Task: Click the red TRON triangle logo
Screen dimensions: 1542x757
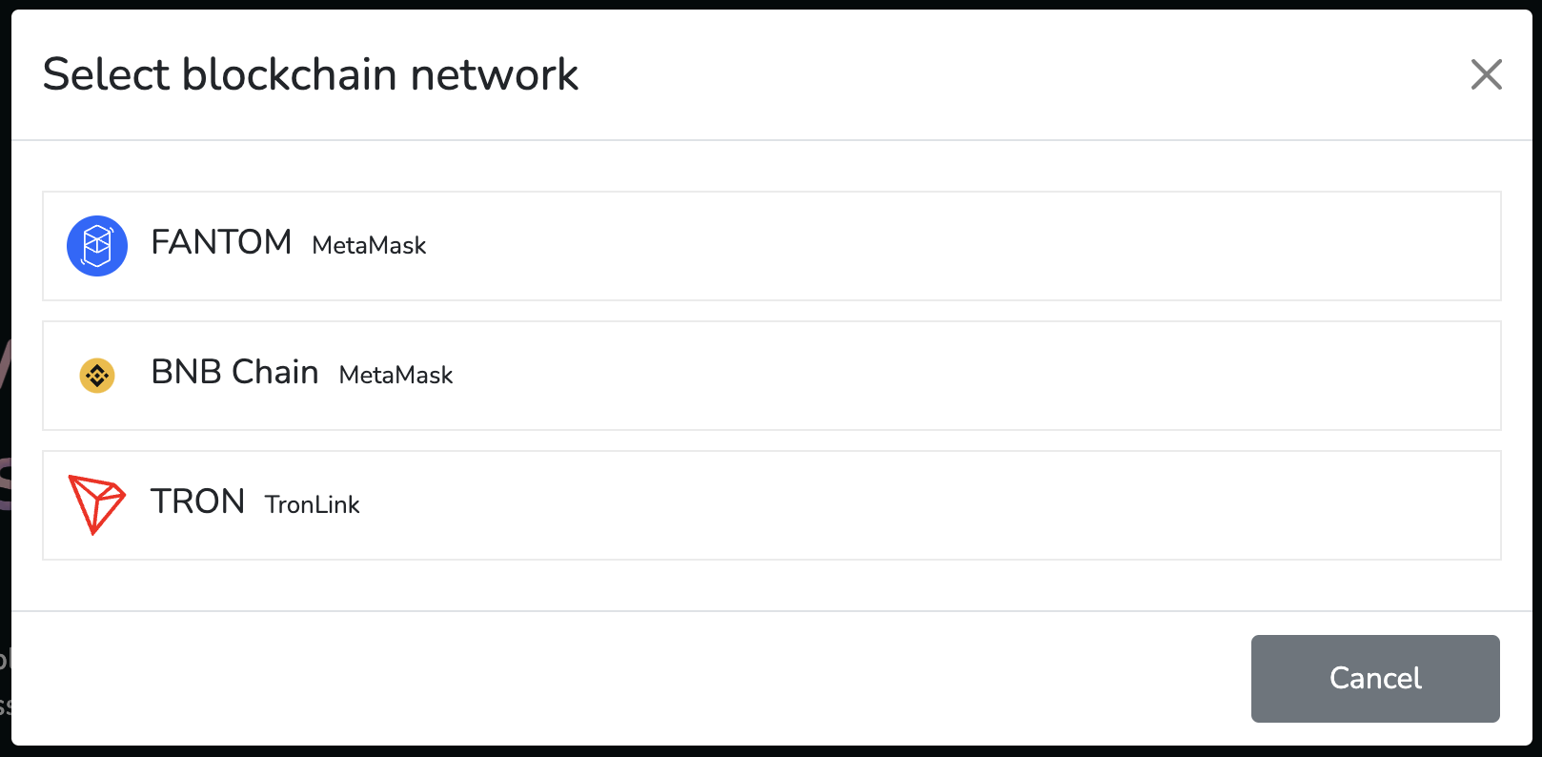Action: [96, 502]
